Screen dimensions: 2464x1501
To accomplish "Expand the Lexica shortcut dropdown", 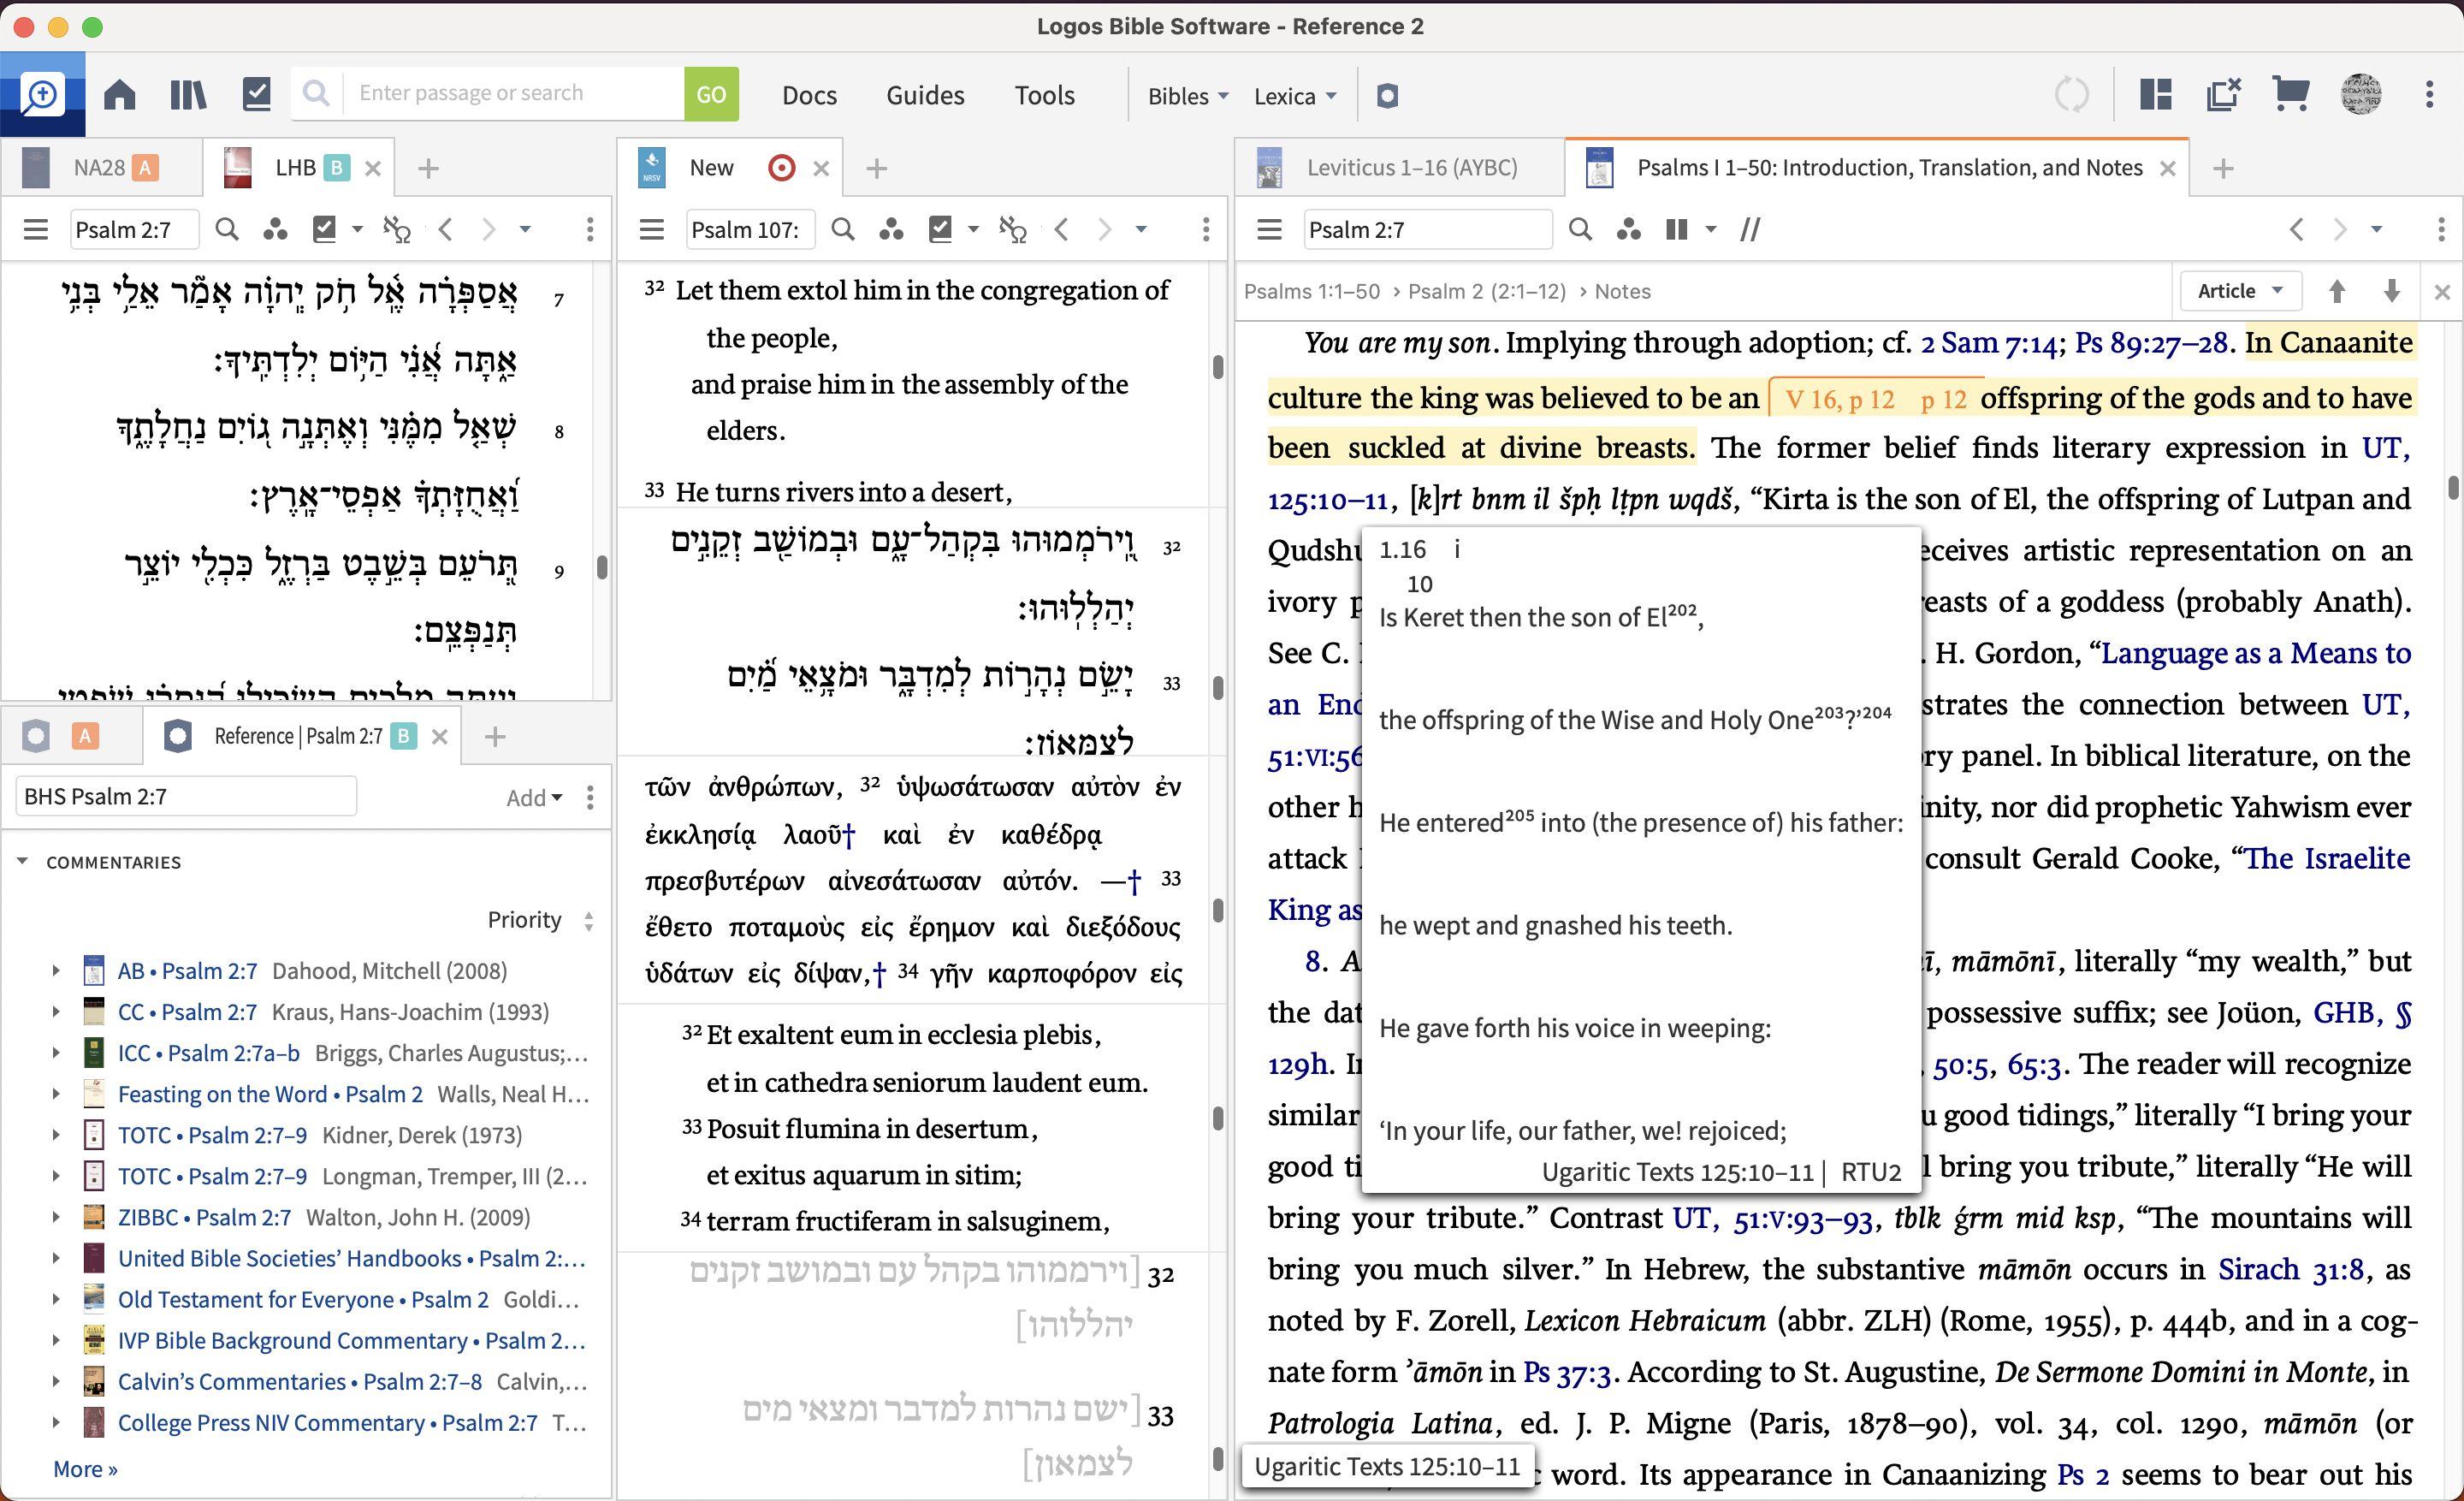I will click(1295, 96).
